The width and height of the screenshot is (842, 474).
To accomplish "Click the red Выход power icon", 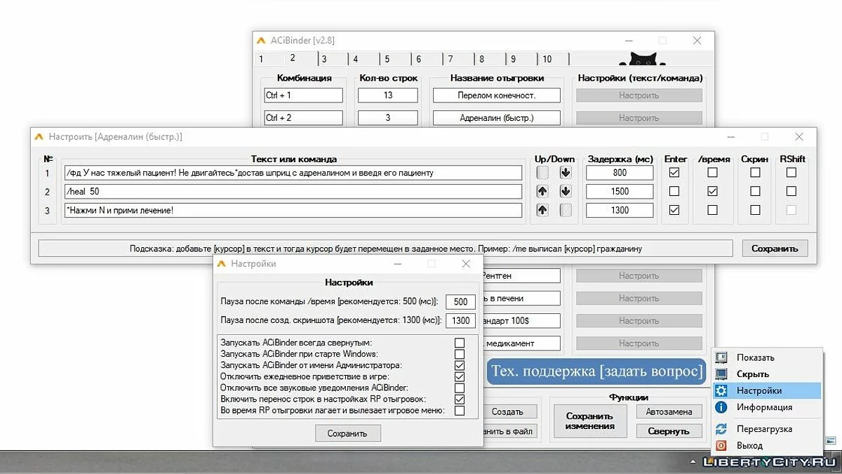I will [x=721, y=446].
